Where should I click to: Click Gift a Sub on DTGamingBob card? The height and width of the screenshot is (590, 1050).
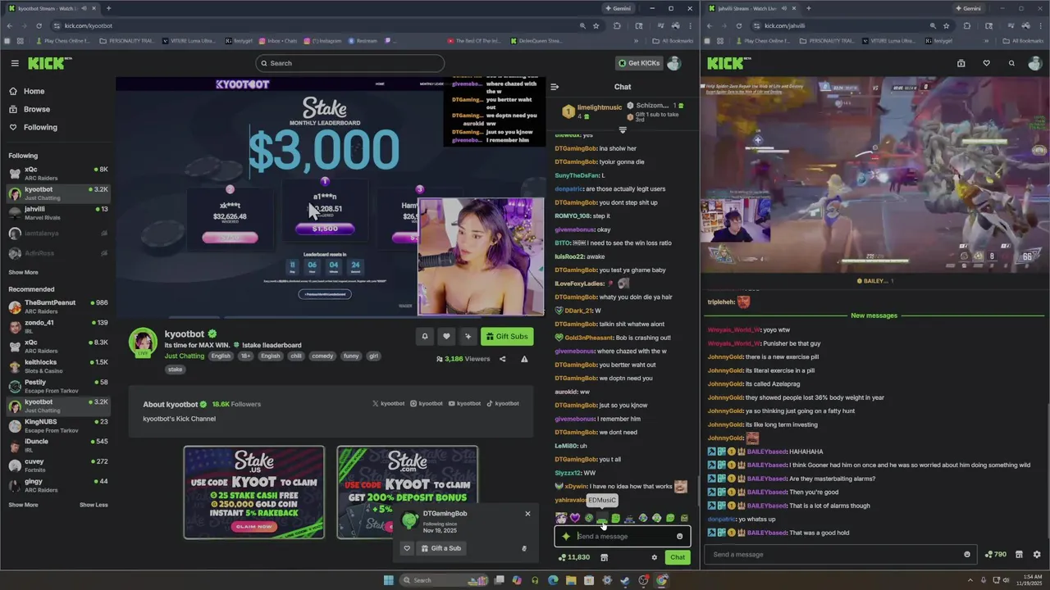[x=441, y=548]
